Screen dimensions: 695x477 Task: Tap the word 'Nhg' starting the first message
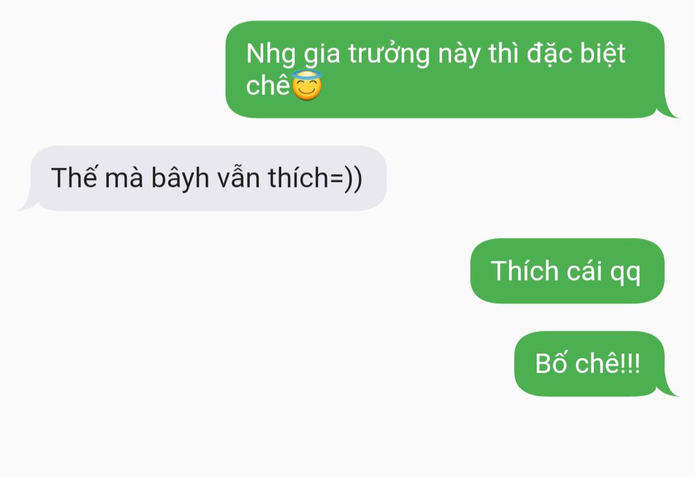(271, 55)
